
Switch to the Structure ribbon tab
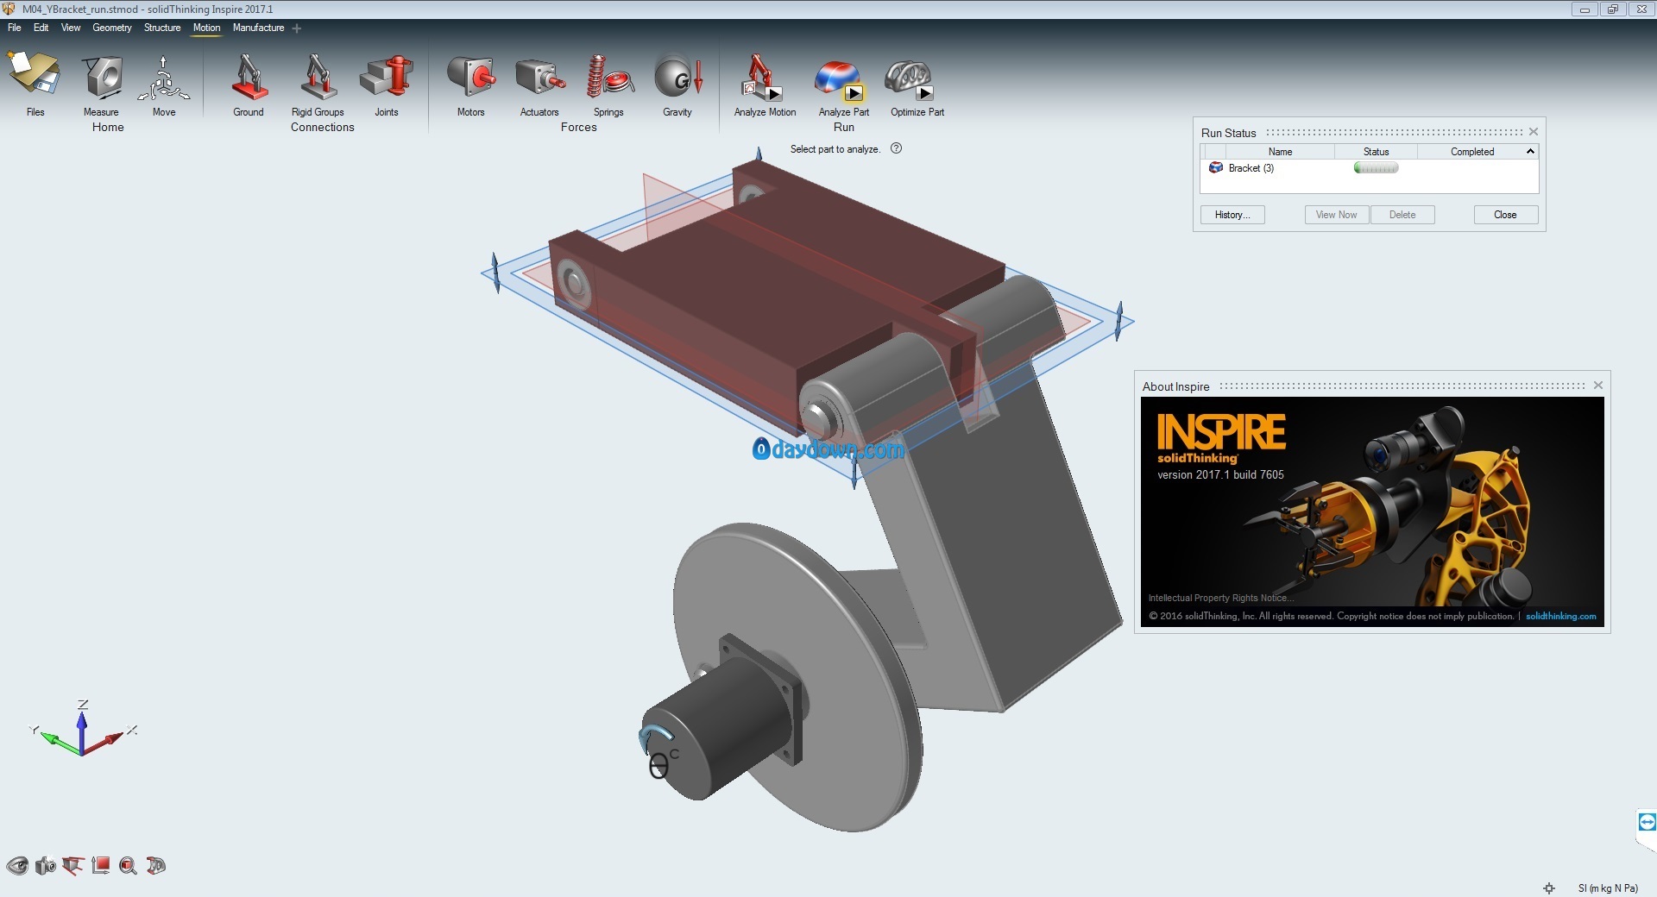(162, 28)
